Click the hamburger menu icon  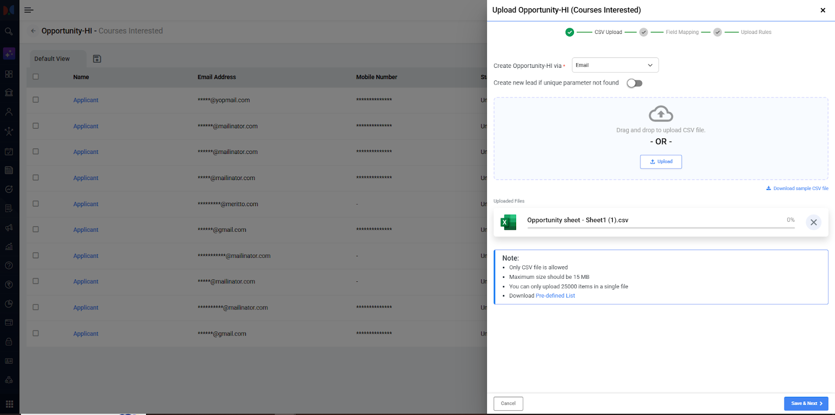tap(29, 10)
